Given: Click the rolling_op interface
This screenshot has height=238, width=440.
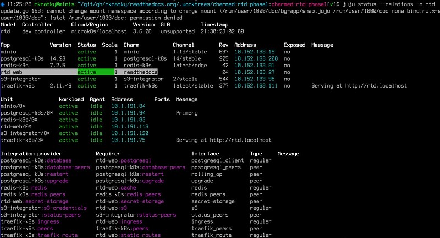Looking at the screenshot, I should point(207,174).
